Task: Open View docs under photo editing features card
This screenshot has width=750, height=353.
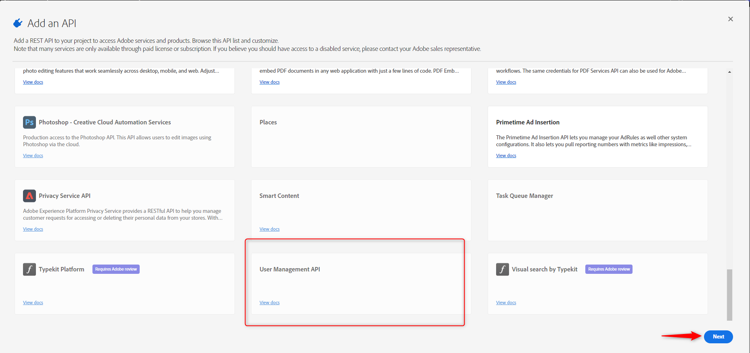Action: (x=33, y=82)
